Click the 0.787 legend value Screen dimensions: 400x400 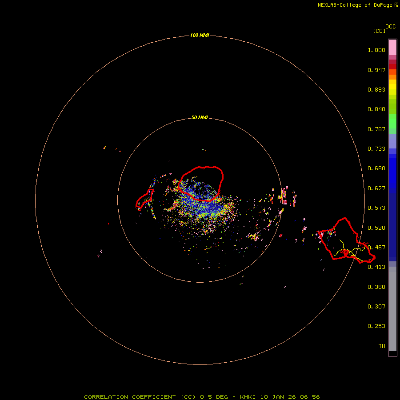click(376, 129)
